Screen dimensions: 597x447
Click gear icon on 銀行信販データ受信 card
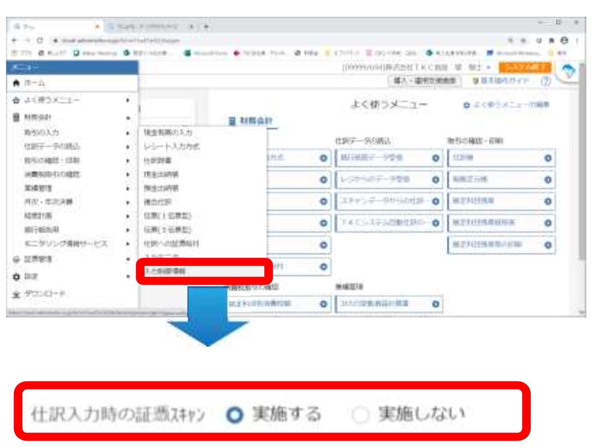[435, 158]
